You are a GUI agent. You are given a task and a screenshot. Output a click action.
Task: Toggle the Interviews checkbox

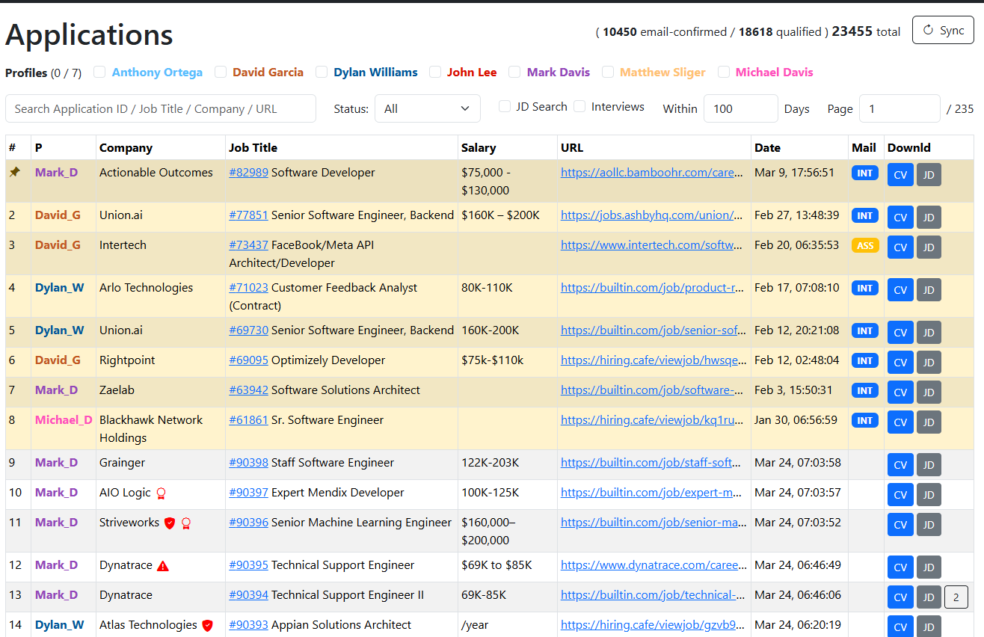[x=580, y=106]
